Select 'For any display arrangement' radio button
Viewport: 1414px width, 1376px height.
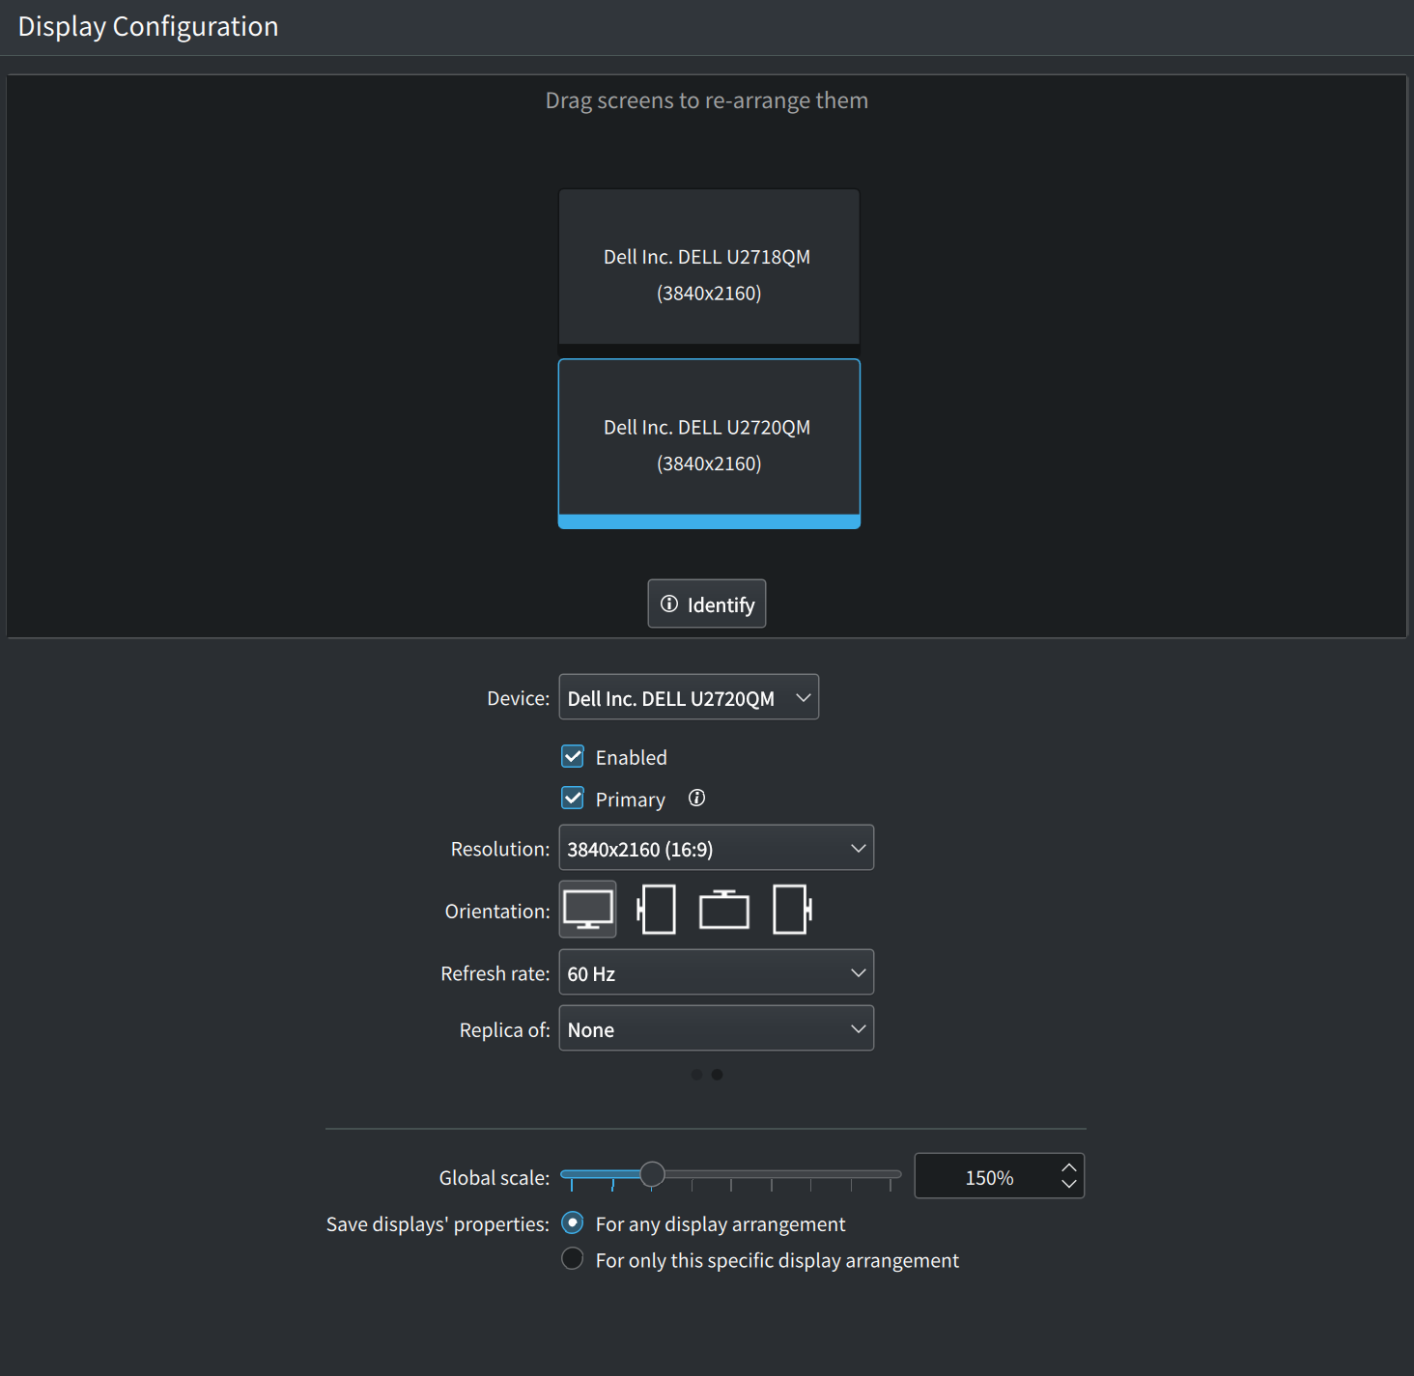tap(573, 1223)
